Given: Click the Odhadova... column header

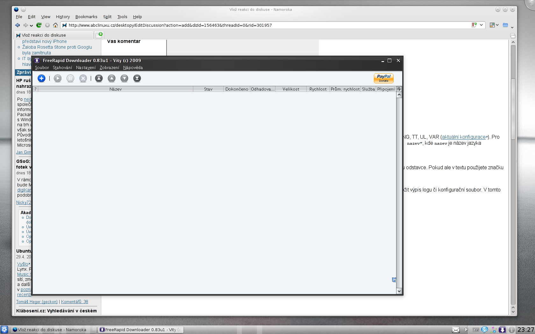Looking at the screenshot, I should coord(263,89).
